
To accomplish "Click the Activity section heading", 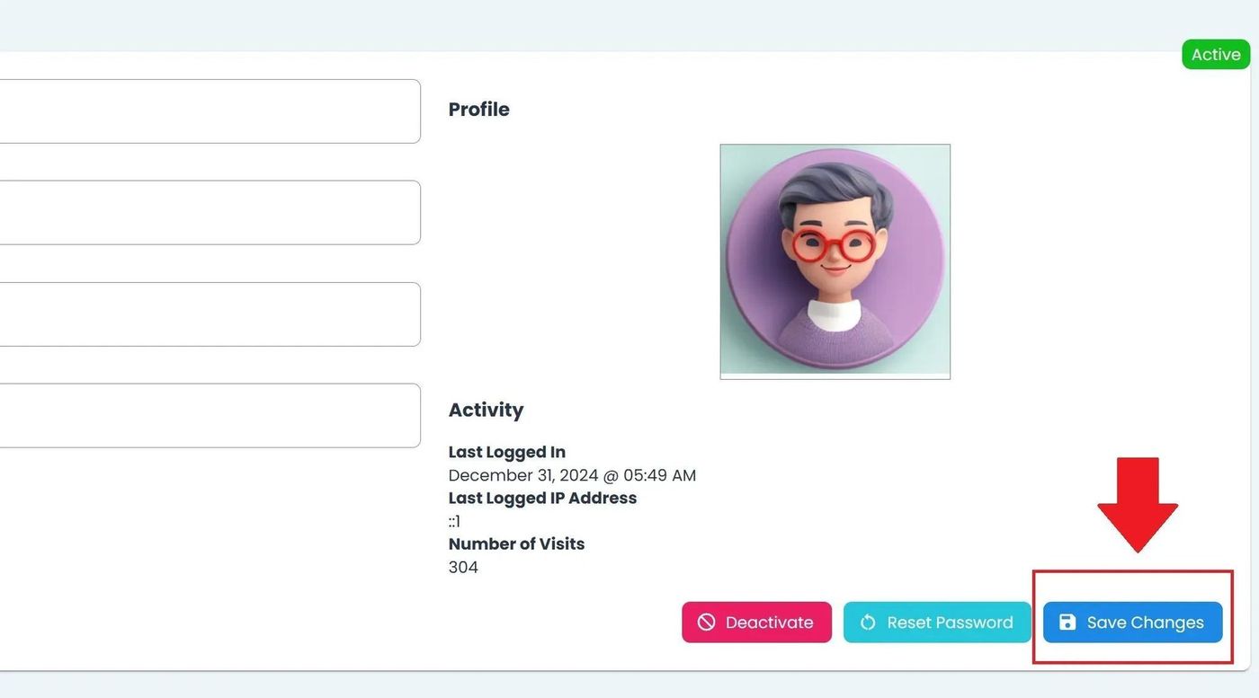I will 486,410.
